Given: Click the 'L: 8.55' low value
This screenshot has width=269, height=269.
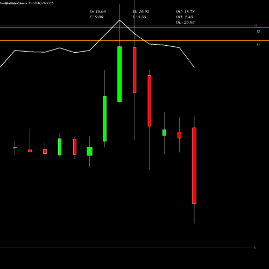Looking at the screenshot, I should click(x=139, y=17).
